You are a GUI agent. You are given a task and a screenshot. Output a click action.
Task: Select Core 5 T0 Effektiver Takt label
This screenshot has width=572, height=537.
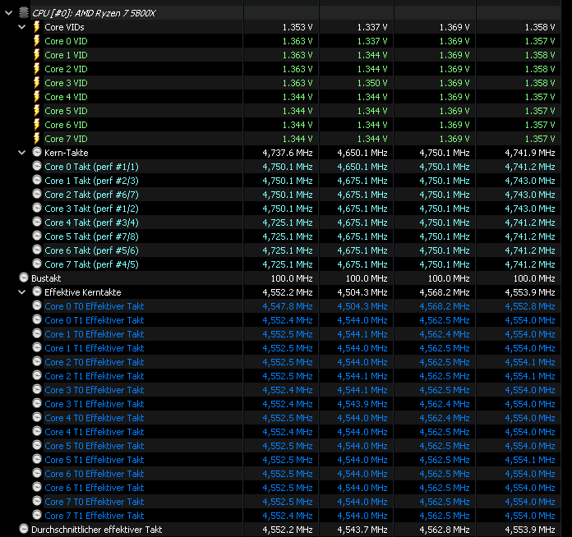95,446
